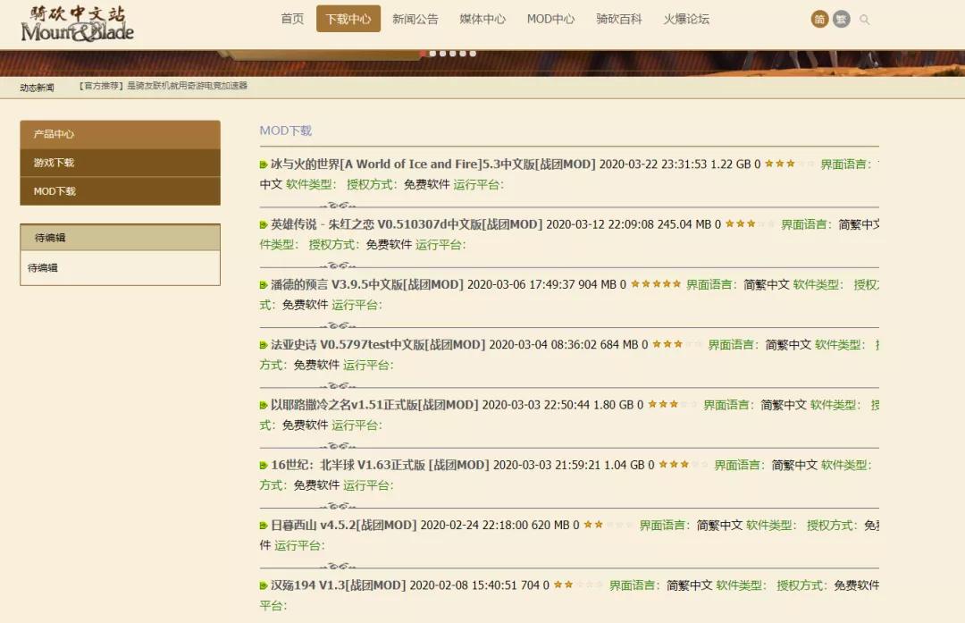Switch site to traditional Chinese 繁

point(841,19)
